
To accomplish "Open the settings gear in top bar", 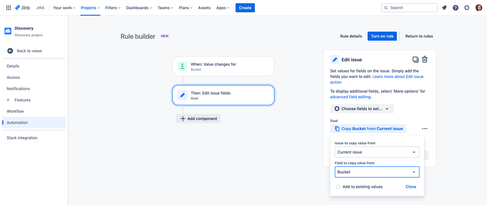I will (467, 8).
